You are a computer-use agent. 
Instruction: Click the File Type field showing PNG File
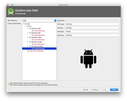point(92,24)
